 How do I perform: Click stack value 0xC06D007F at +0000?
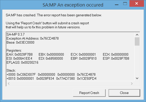[x=26, y=74]
